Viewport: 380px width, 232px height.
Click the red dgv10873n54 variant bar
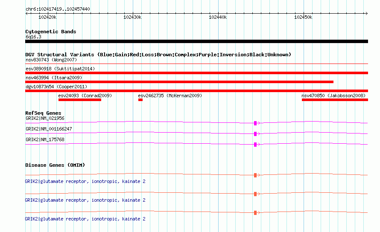coord(196,91)
